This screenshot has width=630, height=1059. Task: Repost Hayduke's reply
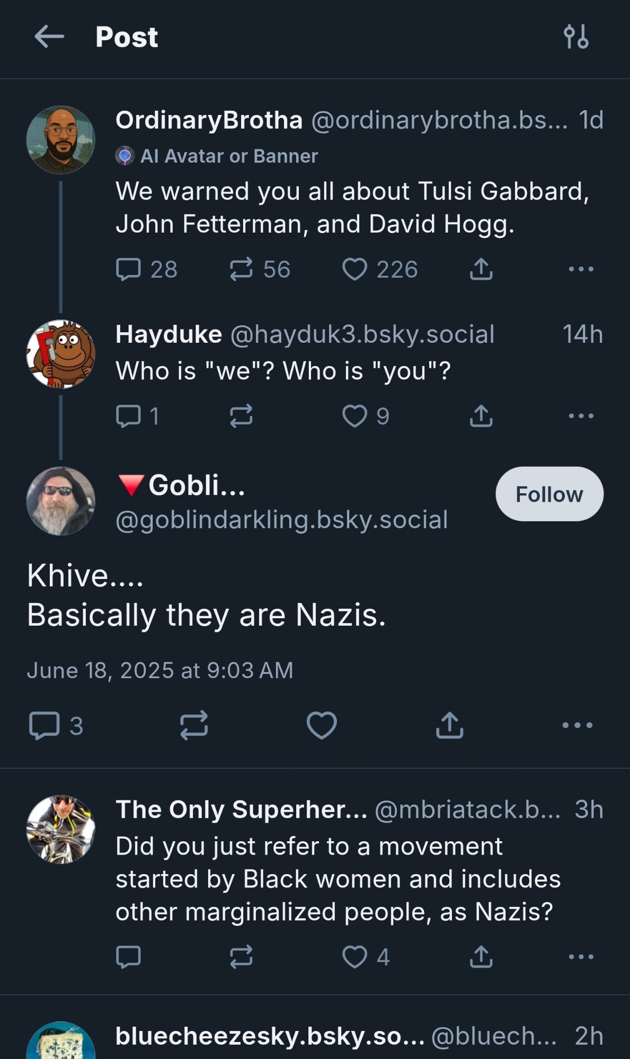[x=241, y=416]
